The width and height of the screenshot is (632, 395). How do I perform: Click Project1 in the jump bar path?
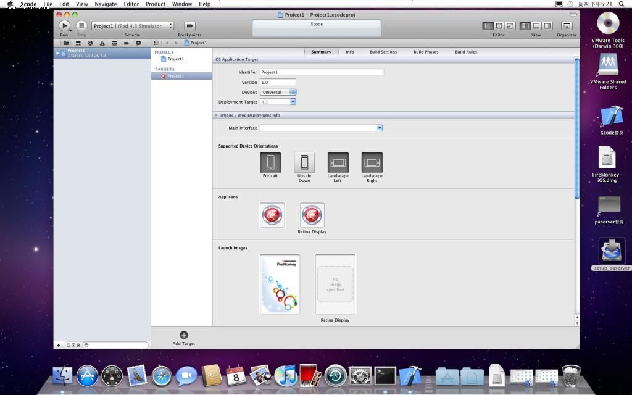click(196, 43)
